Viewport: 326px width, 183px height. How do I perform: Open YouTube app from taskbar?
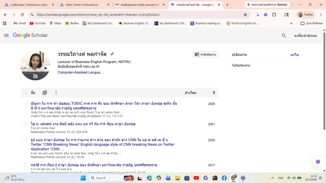196,178
